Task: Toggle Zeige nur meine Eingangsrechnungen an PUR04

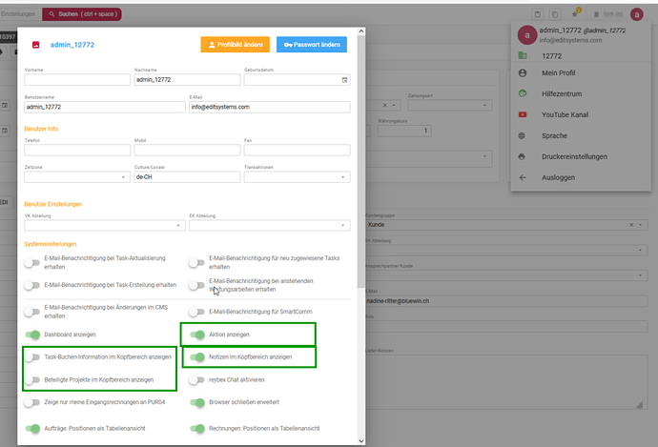Action: [31, 402]
